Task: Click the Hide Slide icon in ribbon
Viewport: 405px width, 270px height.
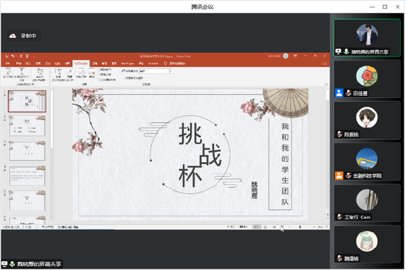Action: 71,72
